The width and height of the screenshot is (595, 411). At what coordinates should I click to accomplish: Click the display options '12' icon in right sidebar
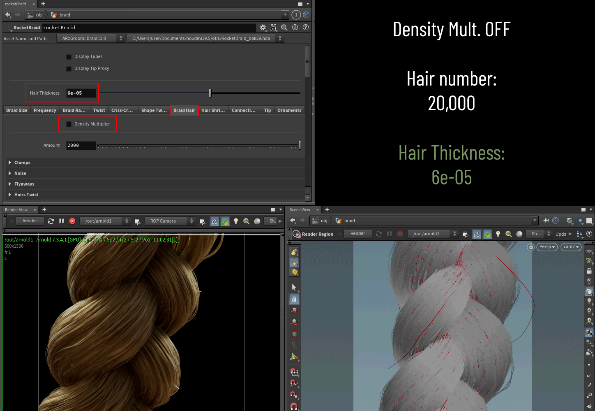(x=589, y=395)
